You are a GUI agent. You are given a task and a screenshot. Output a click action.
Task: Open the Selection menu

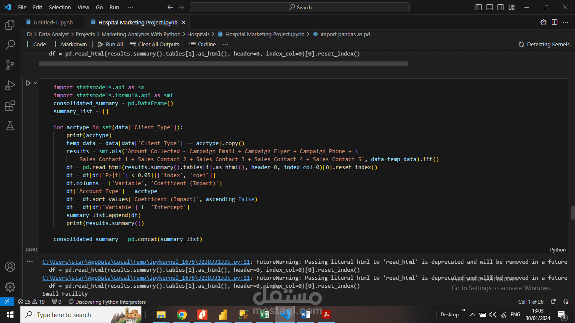pos(60,7)
